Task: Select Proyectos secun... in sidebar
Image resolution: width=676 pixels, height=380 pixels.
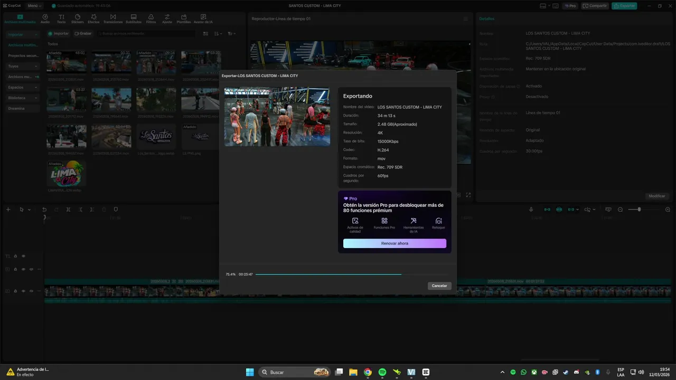Action: click(x=22, y=55)
